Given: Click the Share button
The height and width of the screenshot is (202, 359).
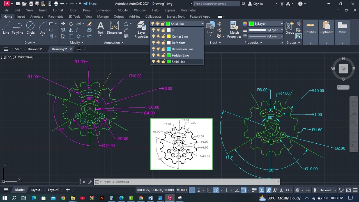Looking at the screenshot, I should pyautogui.click(x=90, y=4).
